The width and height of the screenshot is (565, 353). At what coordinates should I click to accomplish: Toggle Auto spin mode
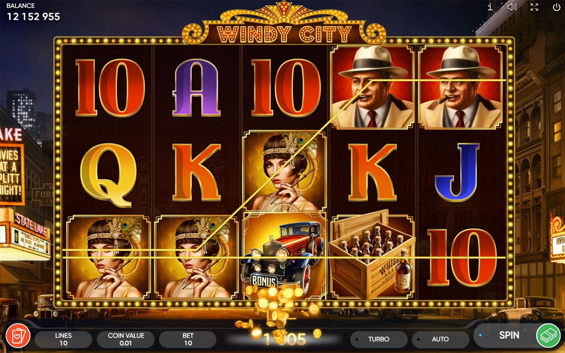pyautogui.click(x=440, y=339)
